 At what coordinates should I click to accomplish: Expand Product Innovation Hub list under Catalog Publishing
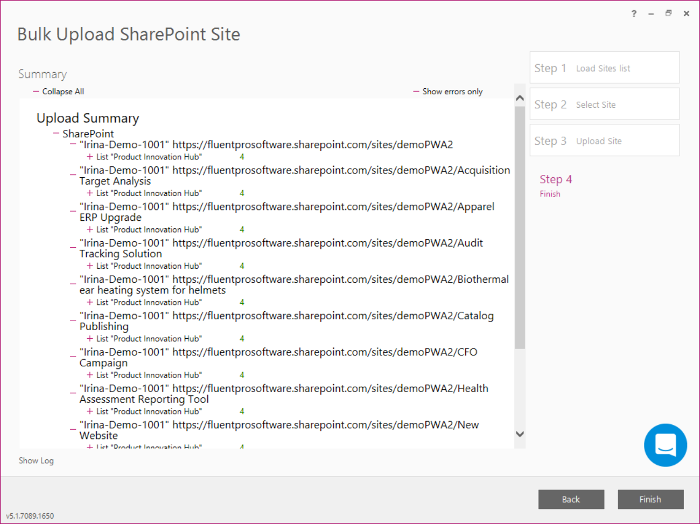[90, 338]
